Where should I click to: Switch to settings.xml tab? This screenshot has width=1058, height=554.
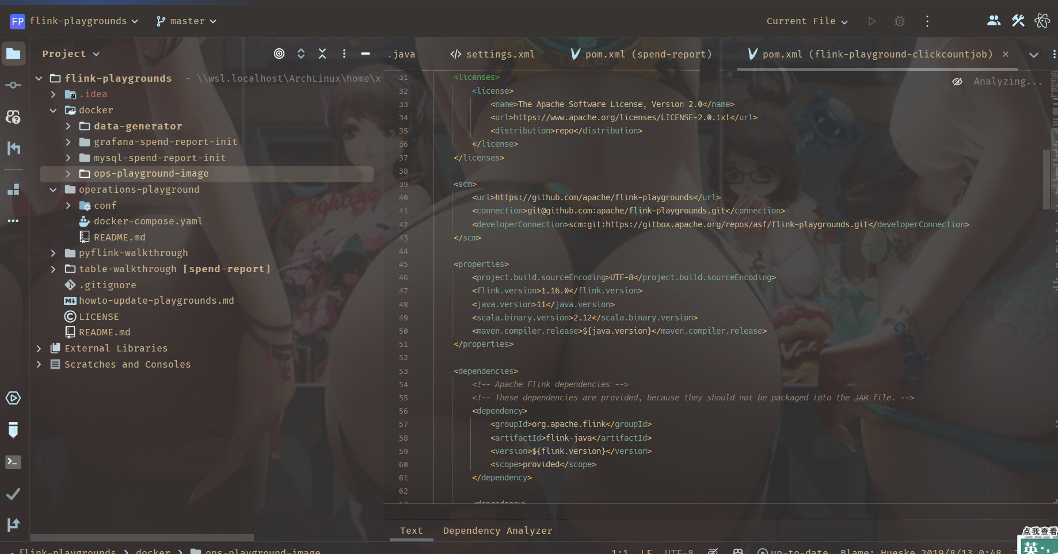pyautogui.click(x=493, y=54)
